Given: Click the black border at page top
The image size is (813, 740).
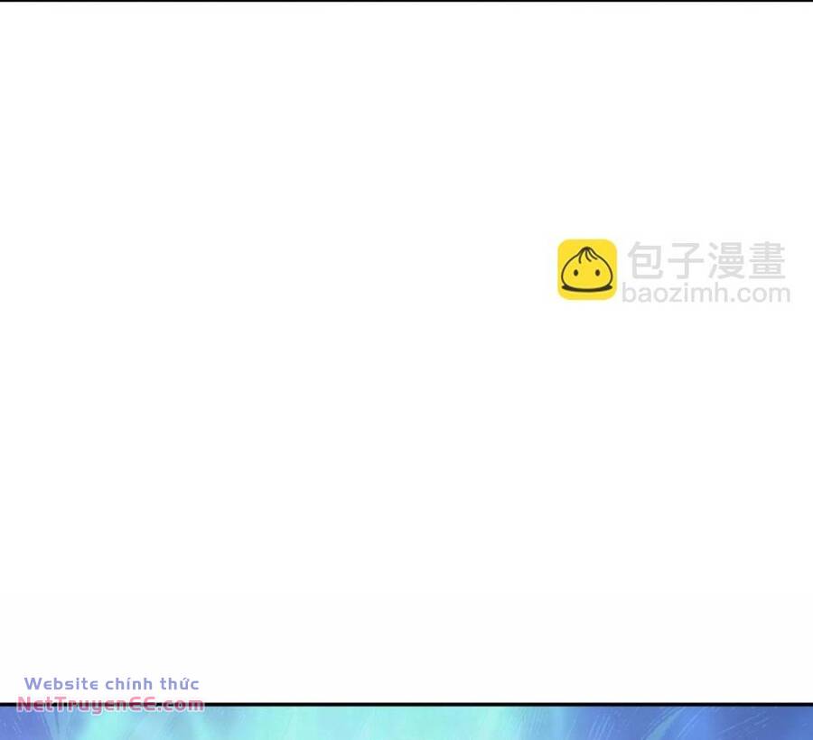Looking at the screenshot, I should [406, 1].
